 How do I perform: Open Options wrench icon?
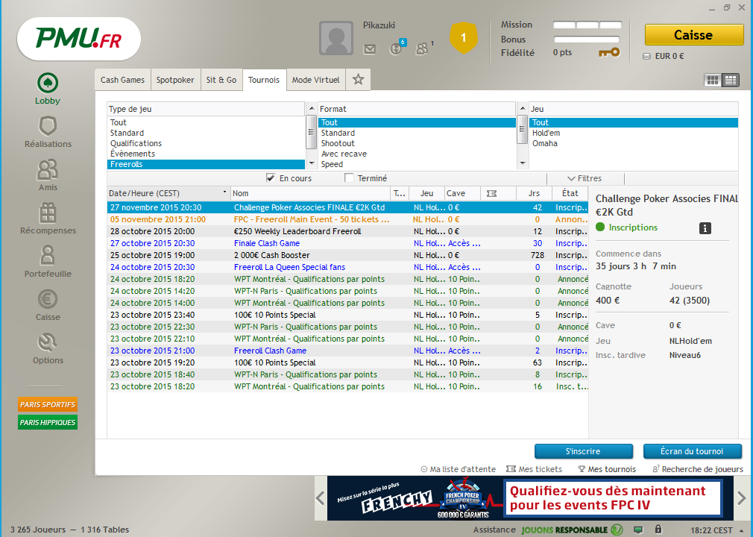(x=48, y=342)
